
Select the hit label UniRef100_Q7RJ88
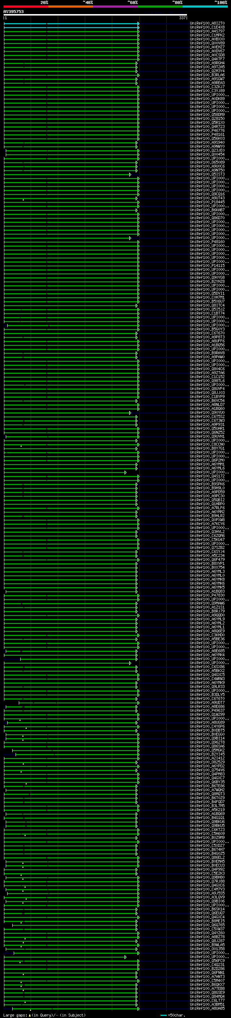click(207, 881)
